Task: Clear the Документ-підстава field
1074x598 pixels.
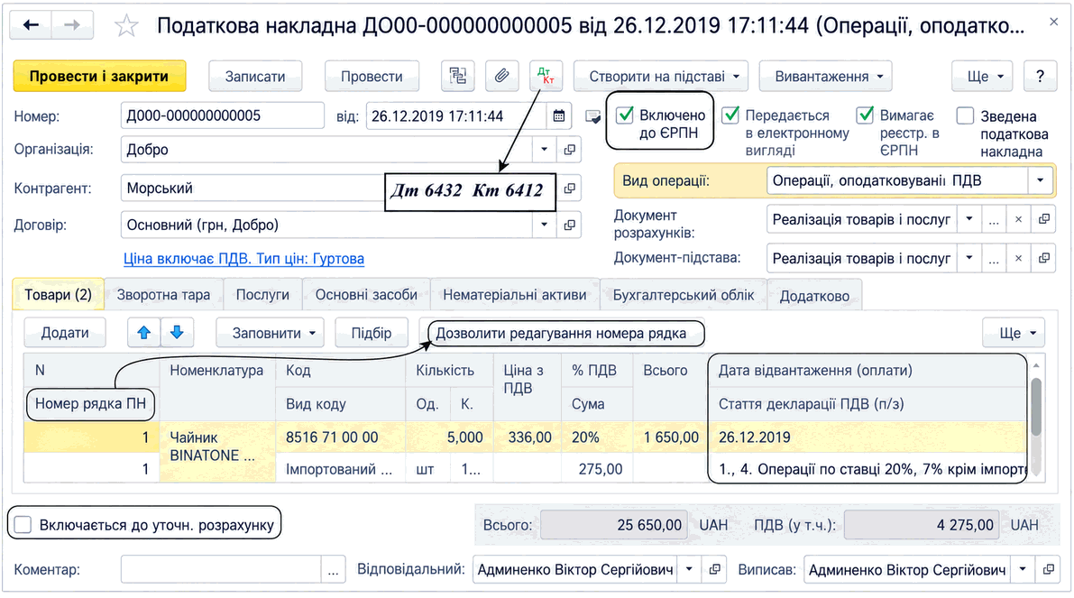Action: [x=1018, y=258]
